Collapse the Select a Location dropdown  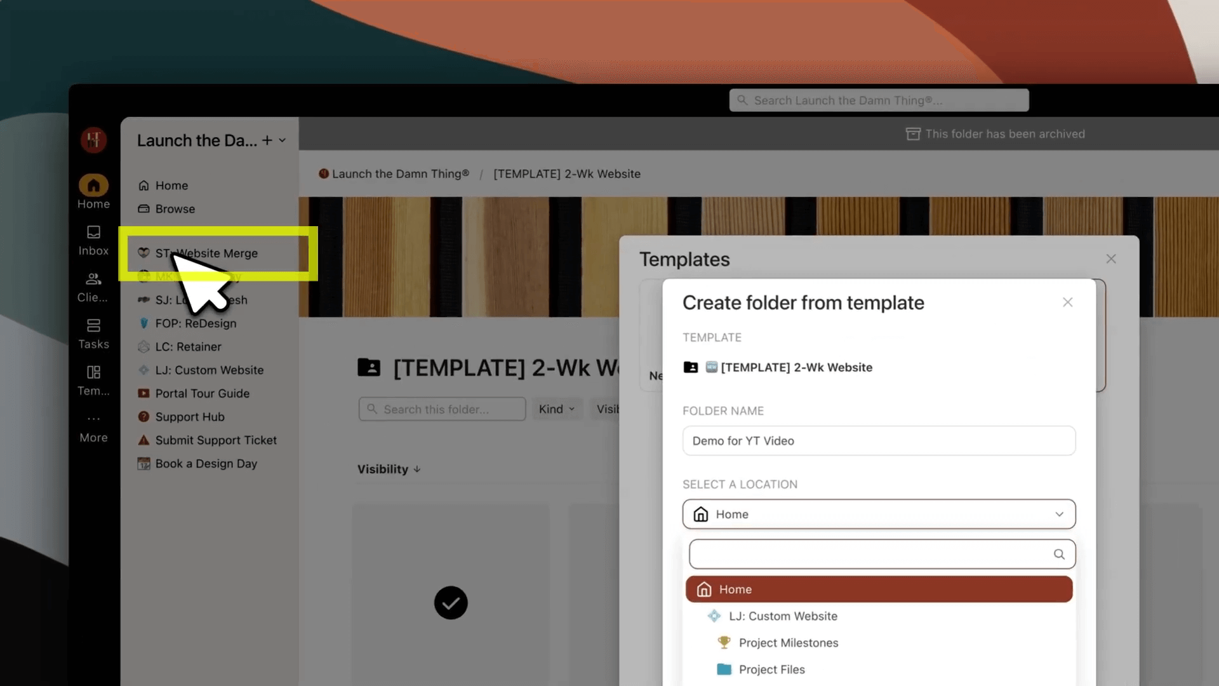pyautogui.click(x=1058, y=514)
